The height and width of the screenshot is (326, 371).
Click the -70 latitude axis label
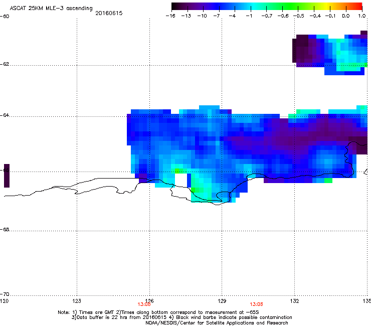5,294
